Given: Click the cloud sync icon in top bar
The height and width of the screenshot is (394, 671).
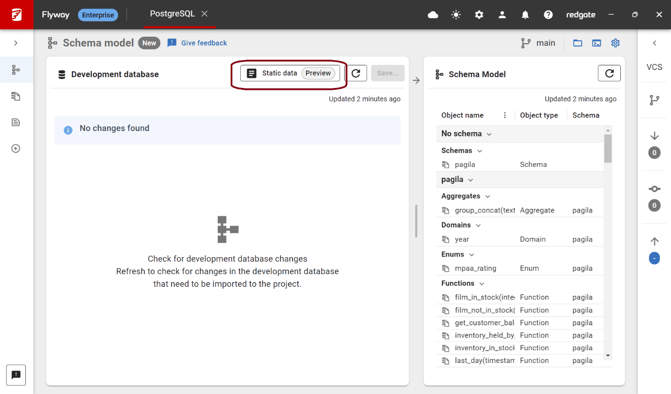Looking at the screenshot, I should pyautogui.click(x=433, y=15).
